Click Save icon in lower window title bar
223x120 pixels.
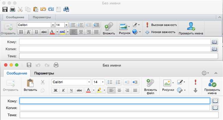[x=29, y=65]
